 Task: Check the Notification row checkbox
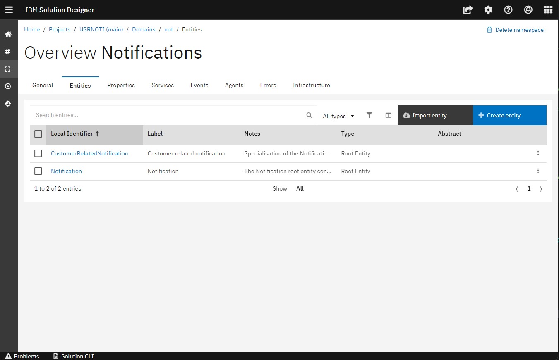coord(38,171)
